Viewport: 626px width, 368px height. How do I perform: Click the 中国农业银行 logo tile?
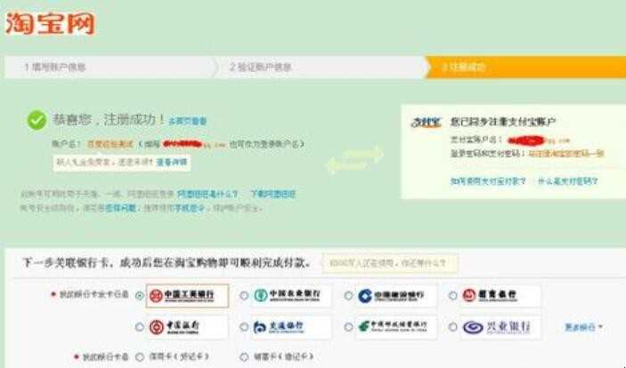[x=291, y=295]
